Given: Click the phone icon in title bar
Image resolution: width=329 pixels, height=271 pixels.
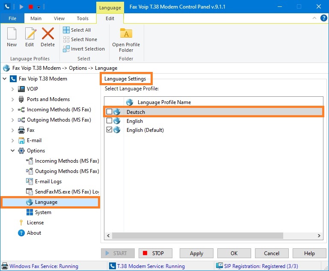Looking at the screenshot, I should pyautogui.click(x=7, y=6).
